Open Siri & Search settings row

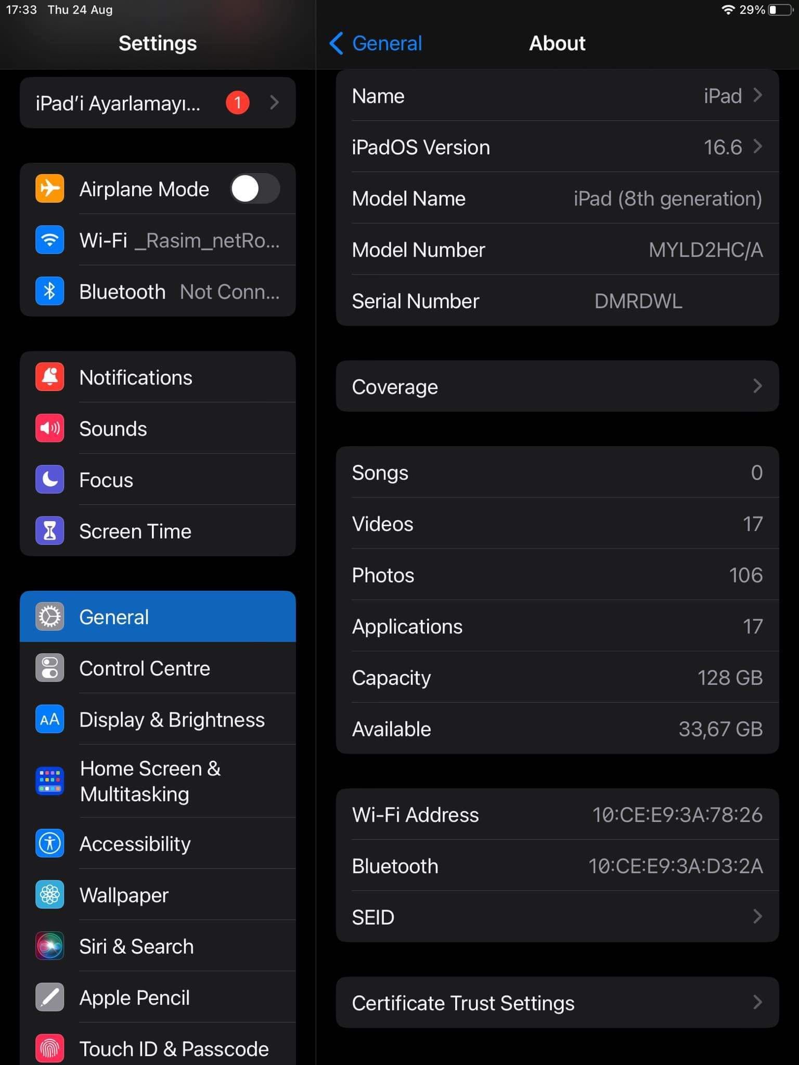click(x=158, y=946)
